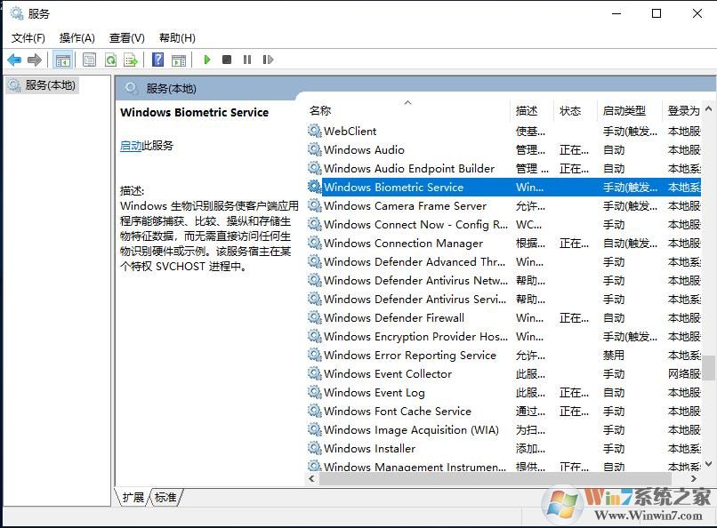
Task: Click the Services window title icon
Action: coord(17,13)
